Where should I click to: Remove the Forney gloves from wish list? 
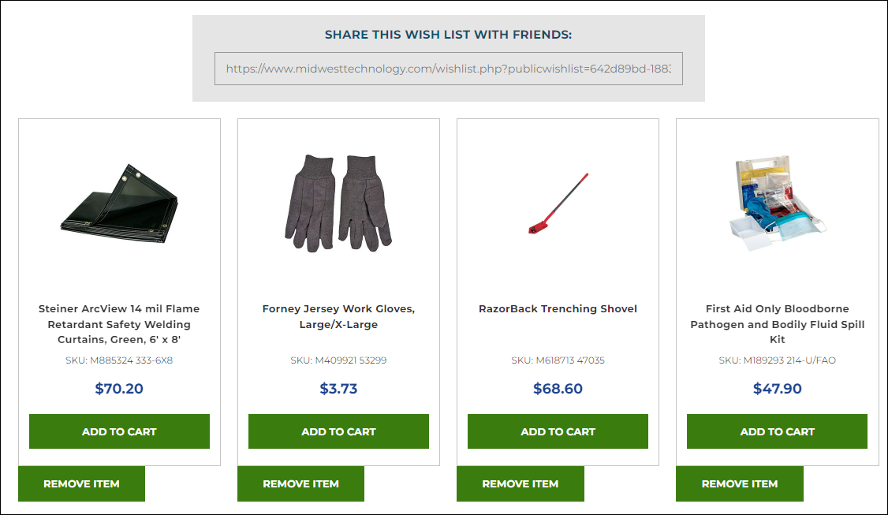[x=300, y=483]
